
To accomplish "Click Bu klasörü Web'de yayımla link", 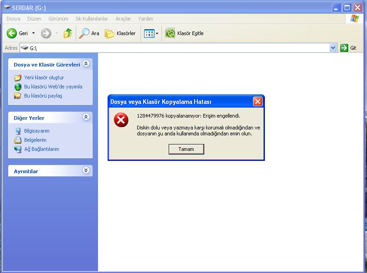I will click(x=53, y=87).
